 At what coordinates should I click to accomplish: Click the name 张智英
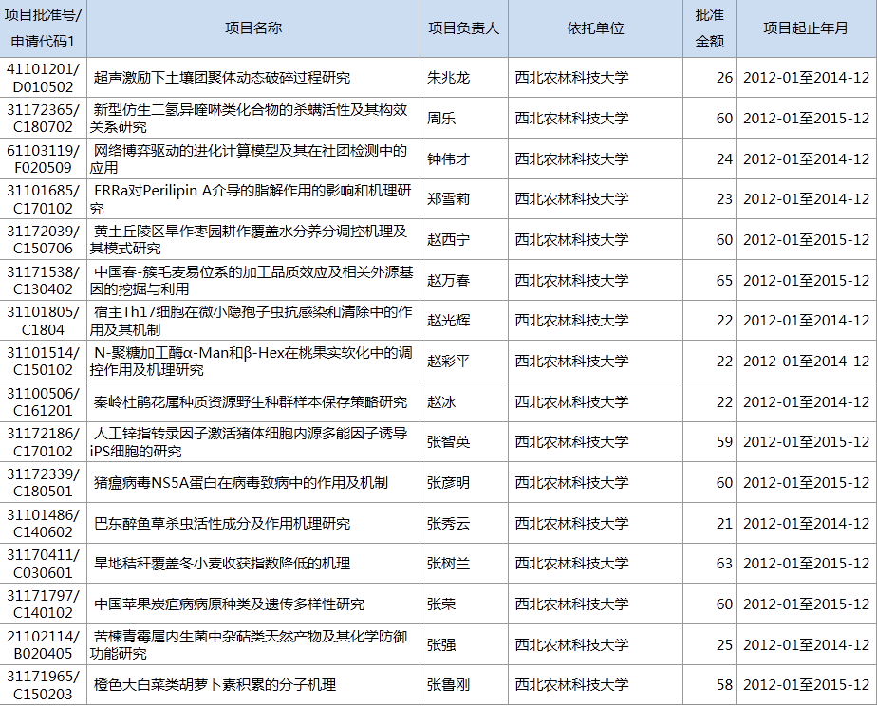[x=449, y=442]
